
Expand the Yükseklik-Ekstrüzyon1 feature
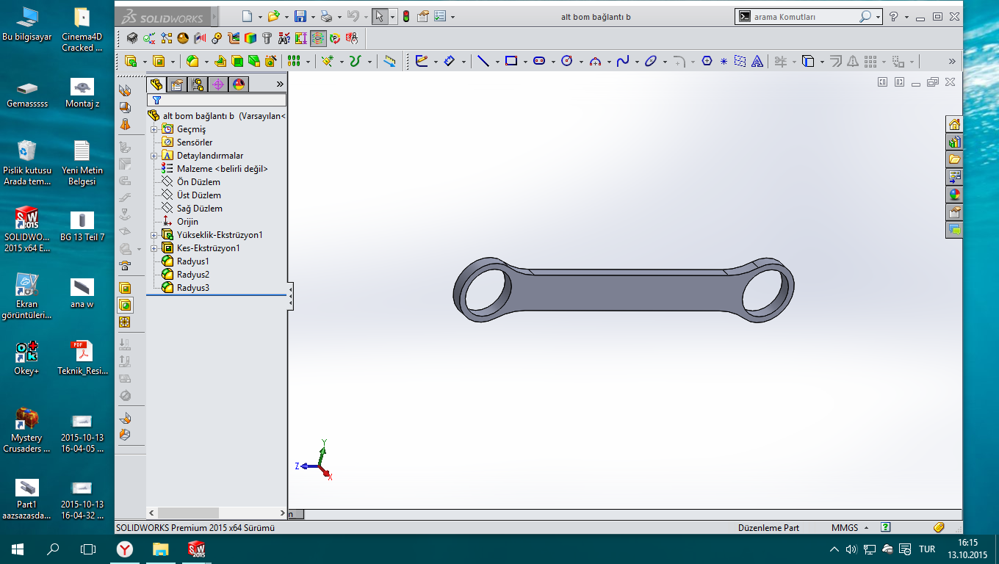[154, 235]
